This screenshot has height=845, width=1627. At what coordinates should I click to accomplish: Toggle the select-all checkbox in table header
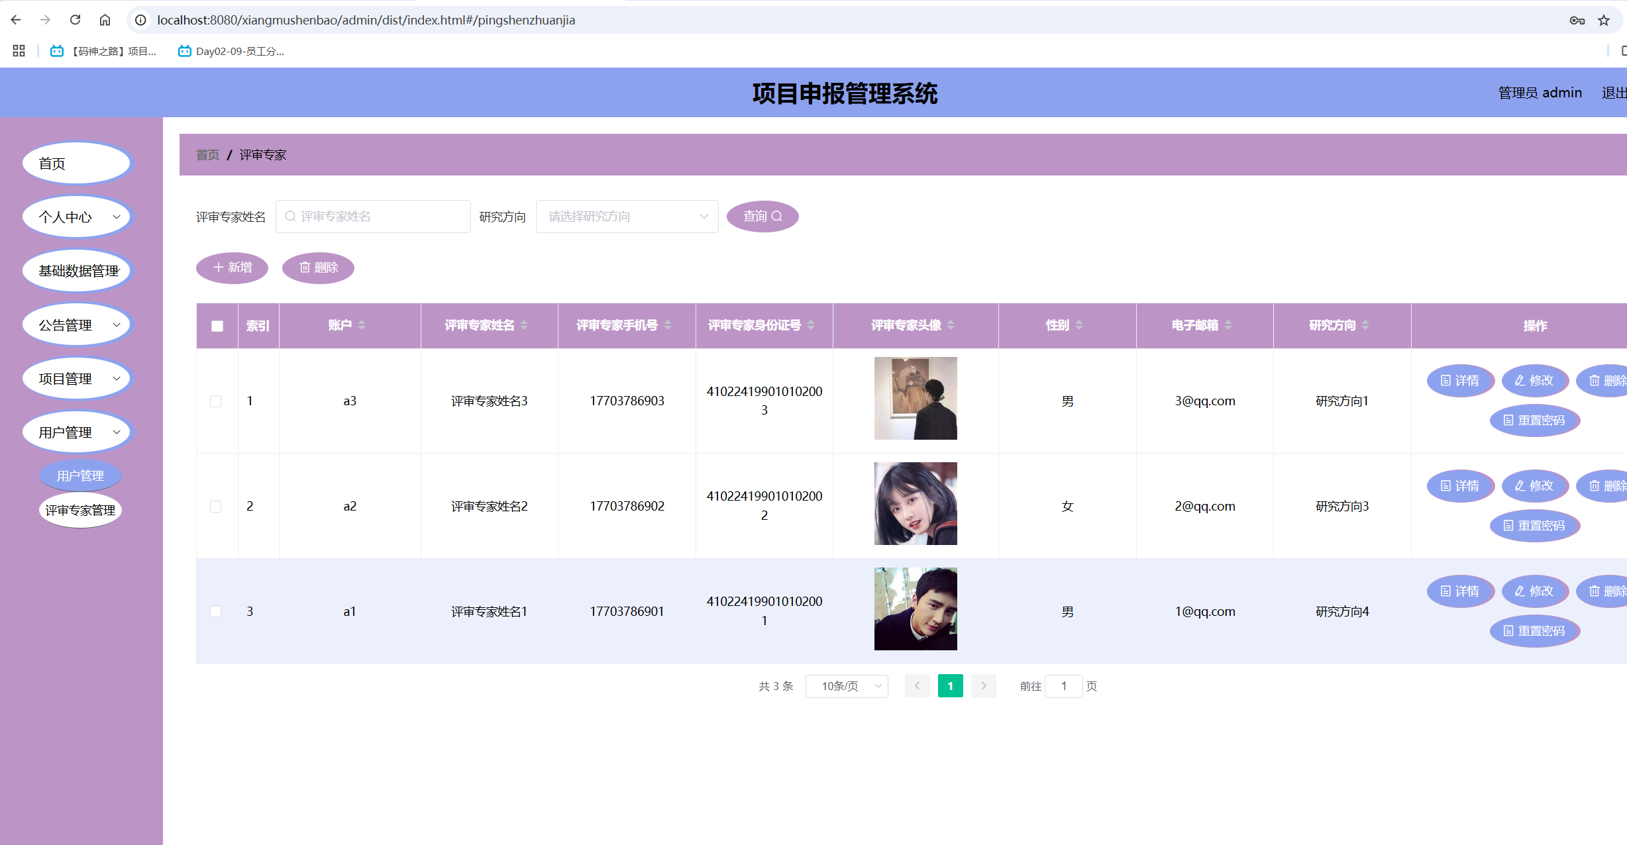point(216,325)
